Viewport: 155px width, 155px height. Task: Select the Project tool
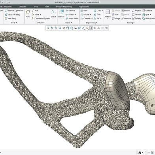coord(136,11)
